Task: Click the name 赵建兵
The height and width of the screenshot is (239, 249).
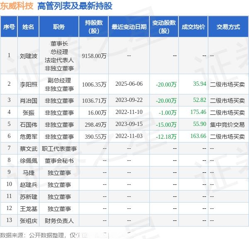Action: [x=29, y=185]
